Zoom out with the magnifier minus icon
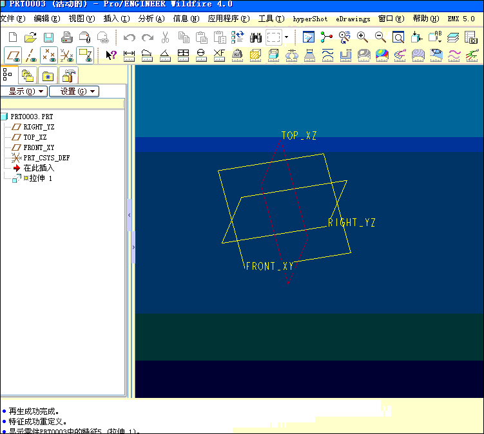Screen dimensions: 484x434 (380, 37)
